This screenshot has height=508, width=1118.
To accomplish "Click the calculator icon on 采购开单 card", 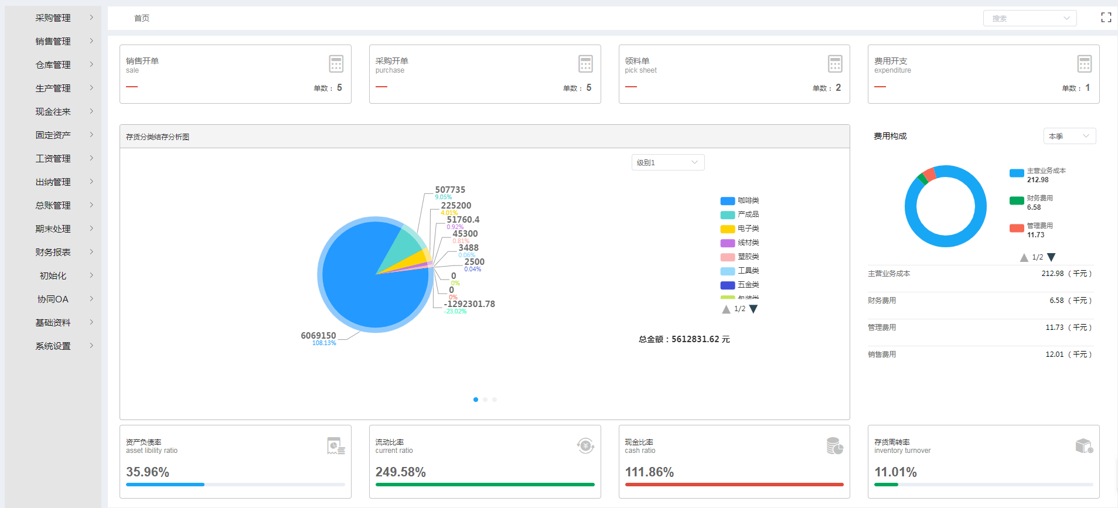I will click(x=585, y=64).
